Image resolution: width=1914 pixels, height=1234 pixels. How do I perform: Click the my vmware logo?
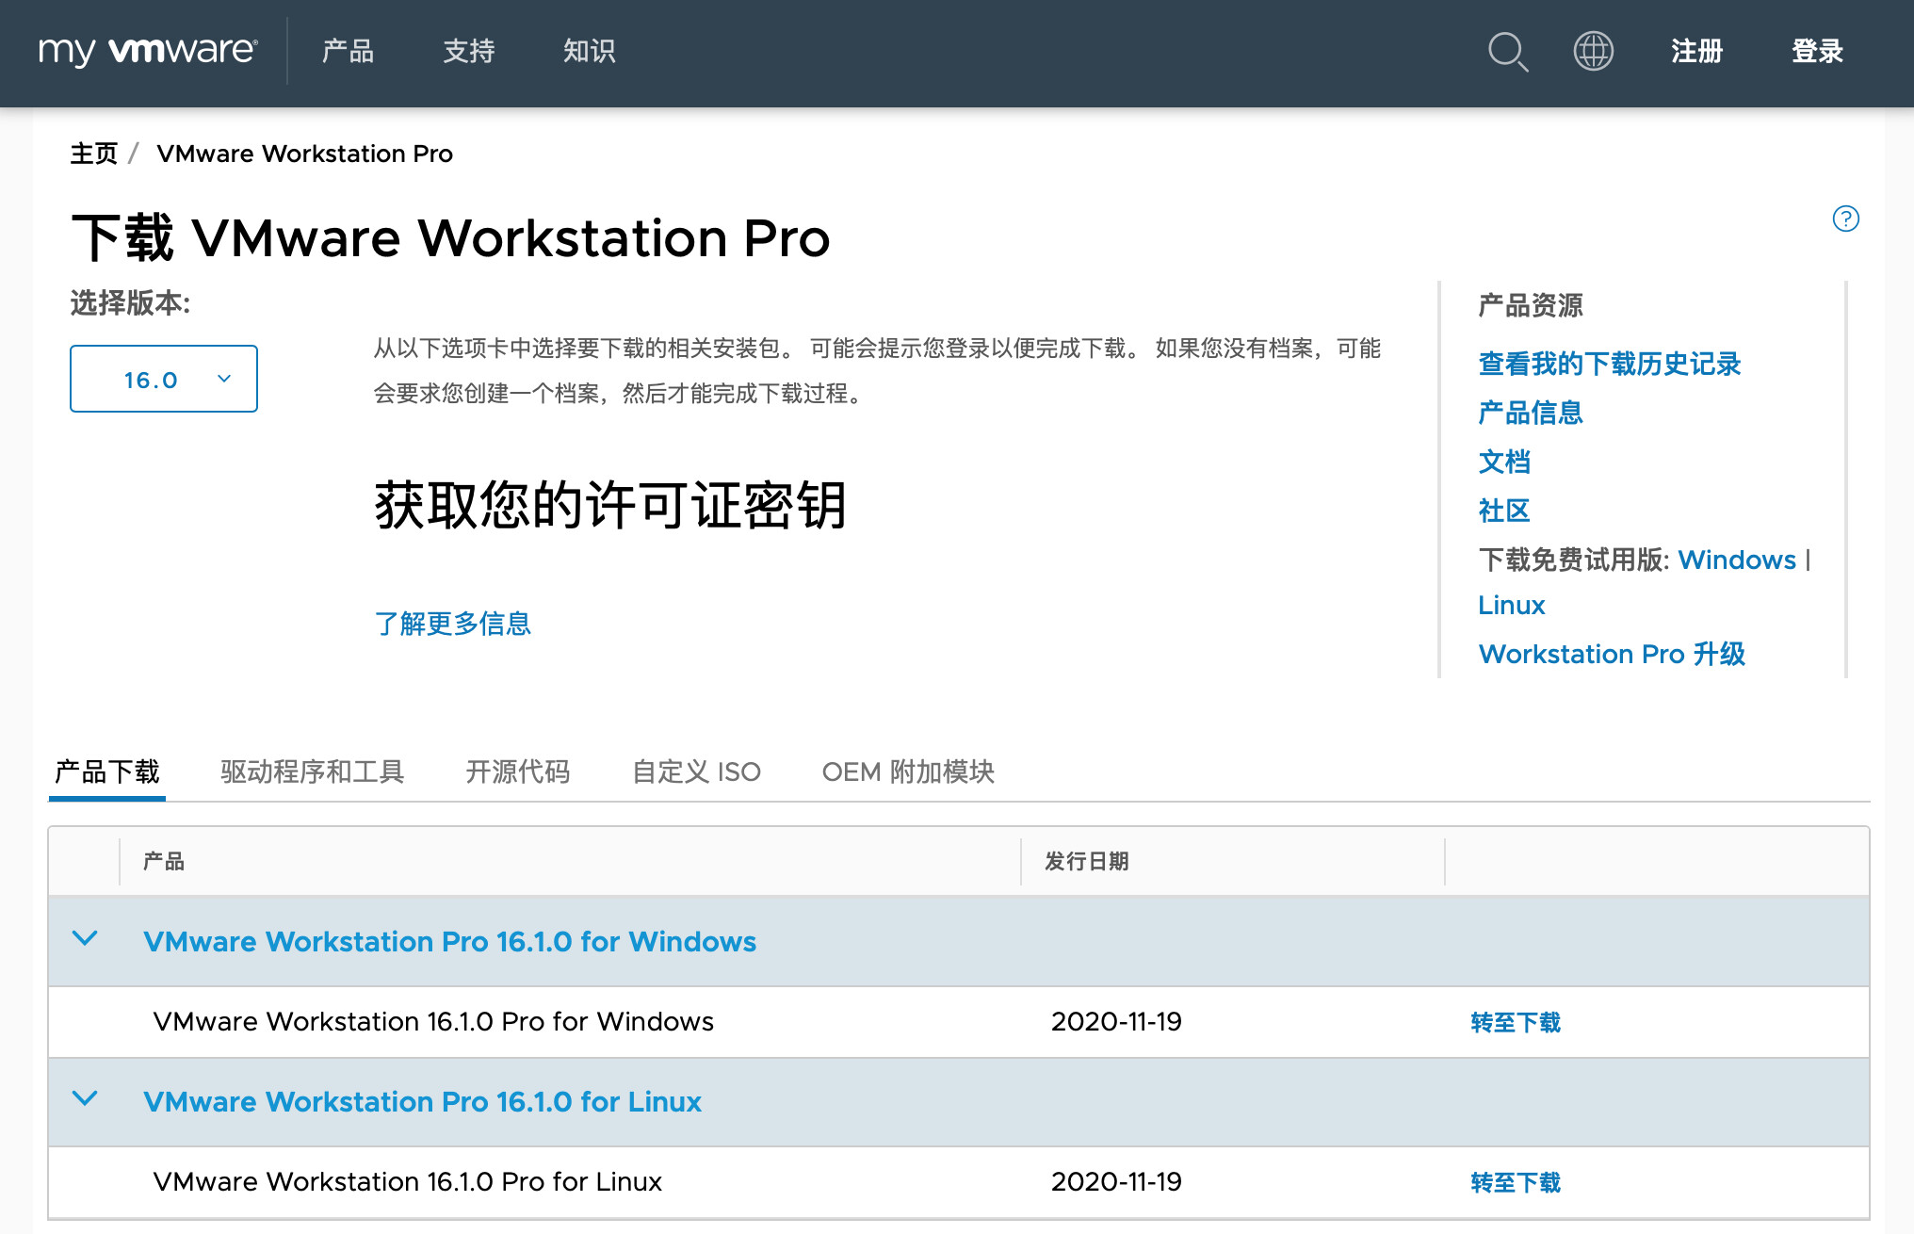click(x=148, y=51)
